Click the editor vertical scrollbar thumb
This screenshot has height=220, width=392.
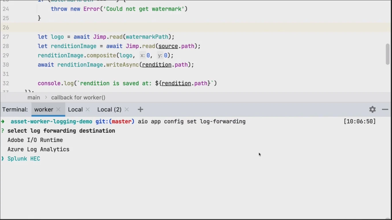(388, 54)
